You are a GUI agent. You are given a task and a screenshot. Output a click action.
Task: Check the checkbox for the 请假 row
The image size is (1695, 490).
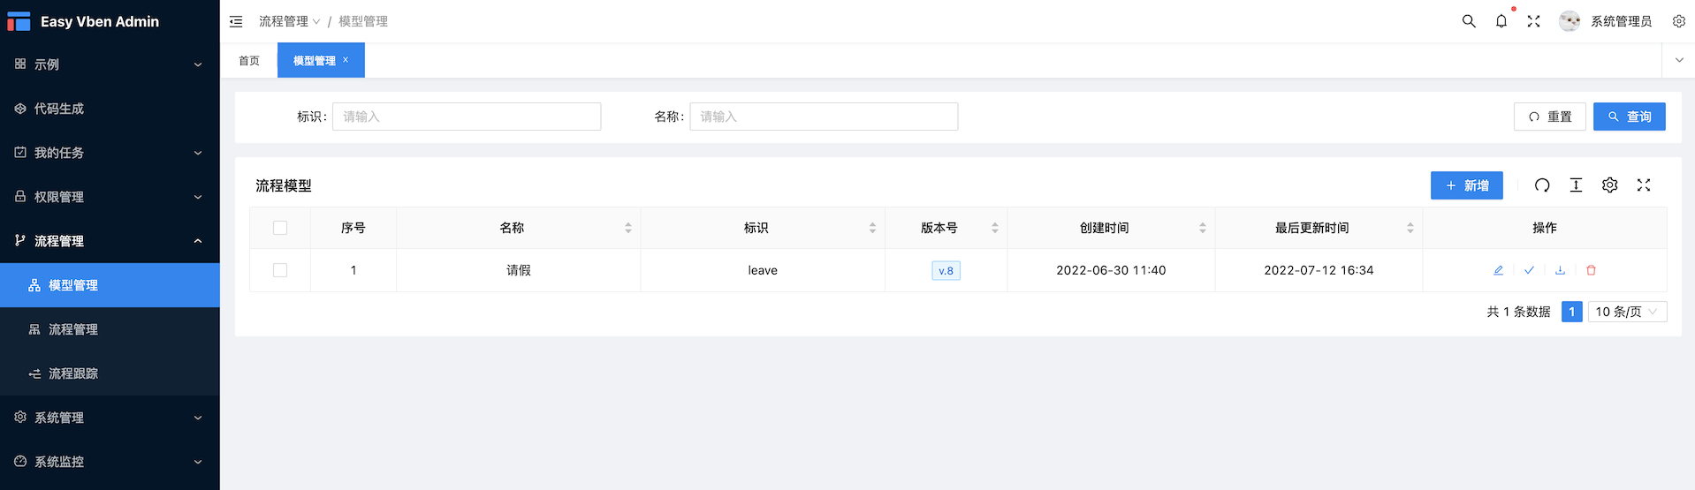click(280, 270)
